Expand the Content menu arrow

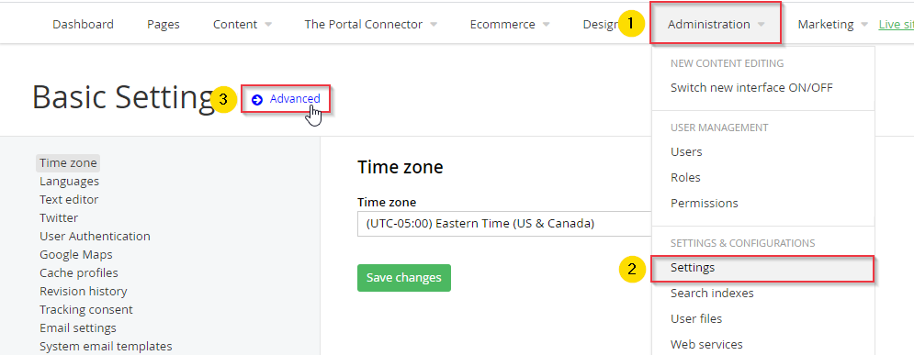point(268,25)
